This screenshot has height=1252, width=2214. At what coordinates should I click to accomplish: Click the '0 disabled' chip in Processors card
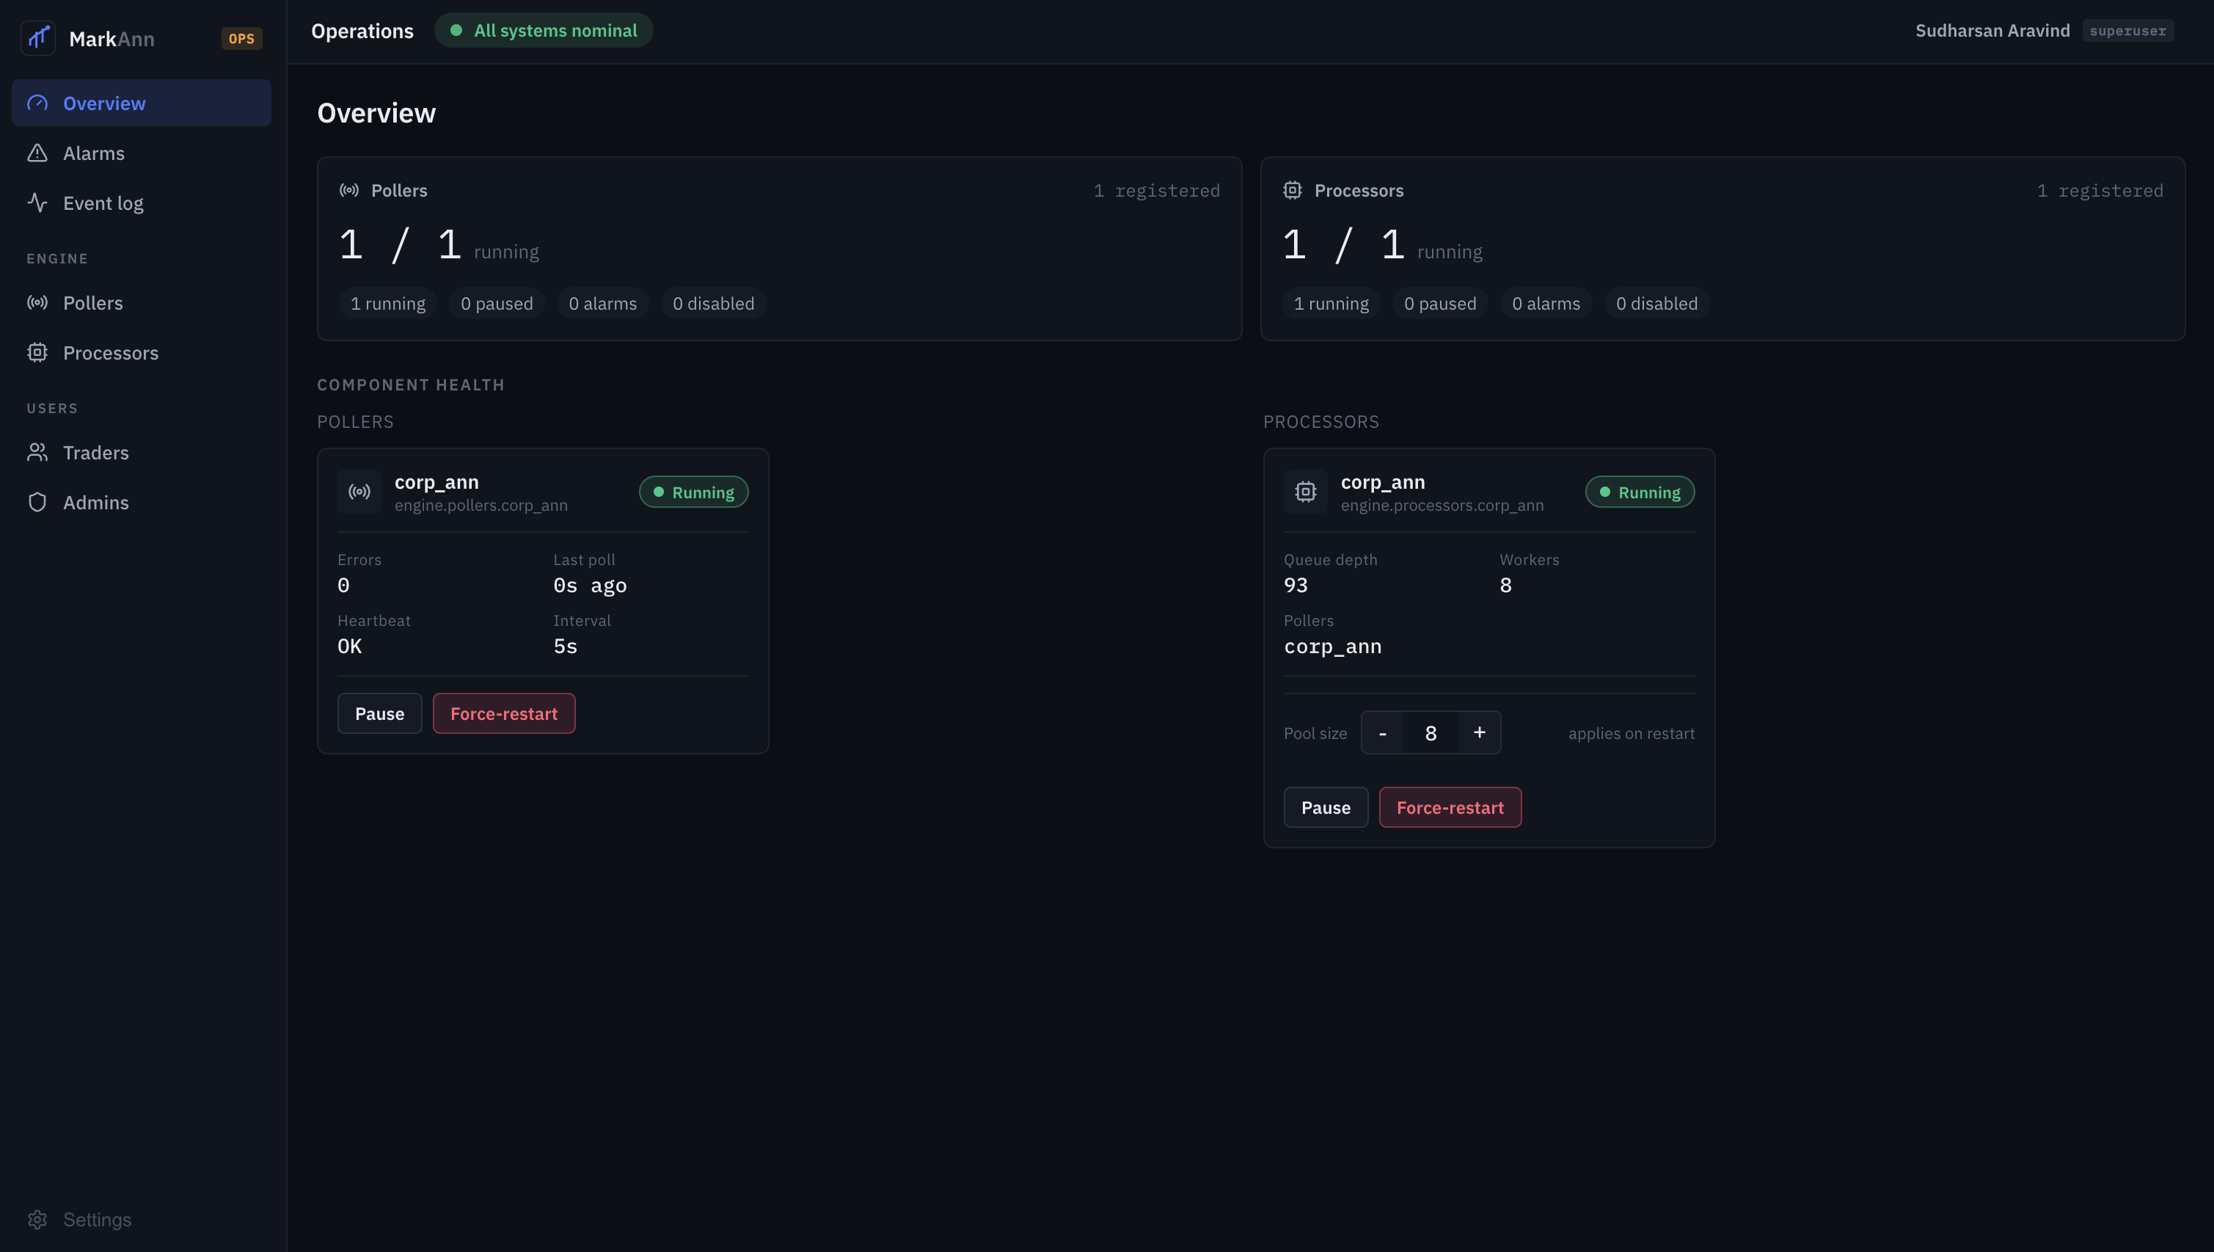pos(1657,304)
